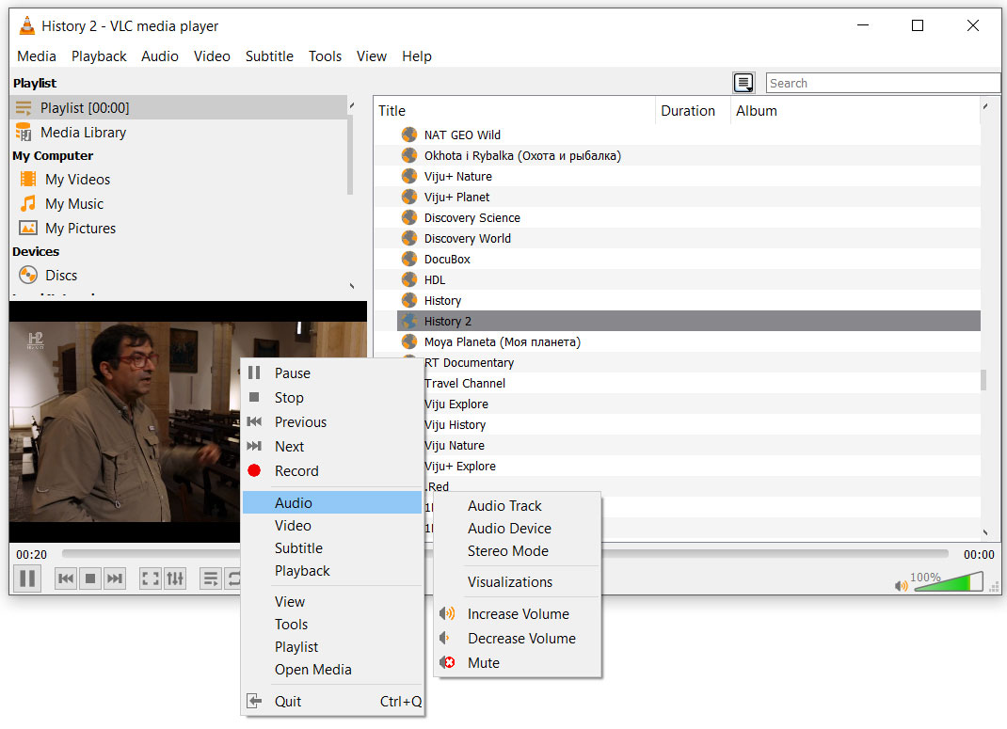Viewport: 1007px width, 729px height.
Task: Open the Audio menu in menu bar
Action: click(x=160, y=55)
